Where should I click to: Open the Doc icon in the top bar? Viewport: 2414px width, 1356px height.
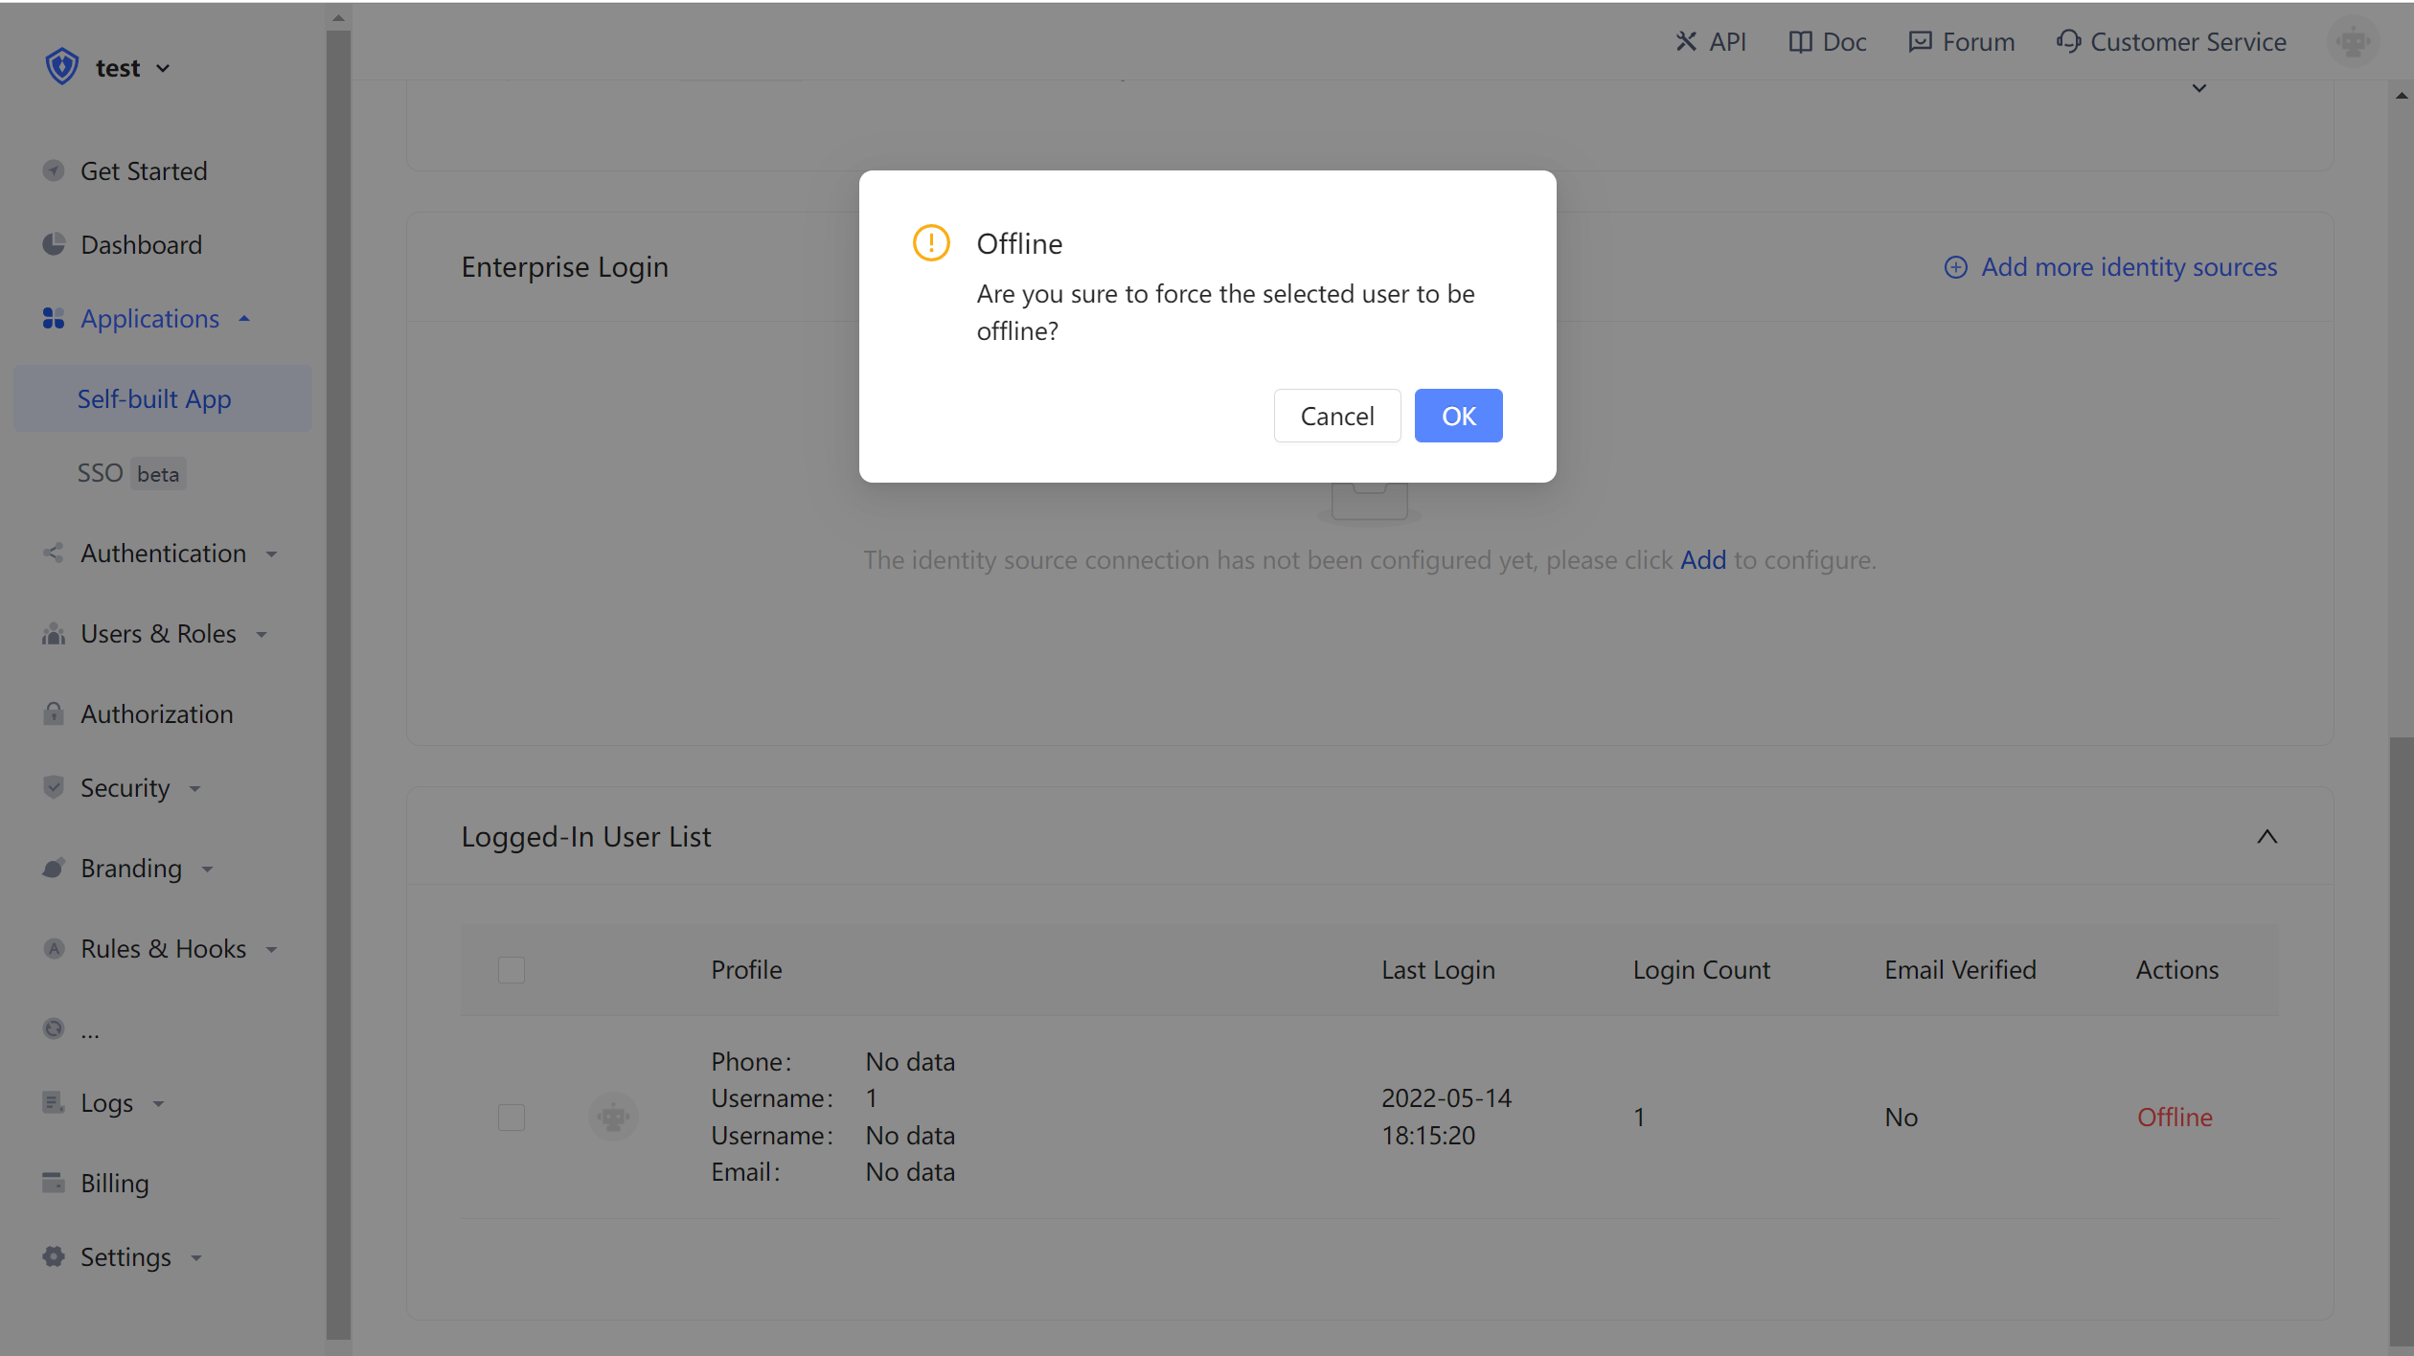click(1801, 41)
